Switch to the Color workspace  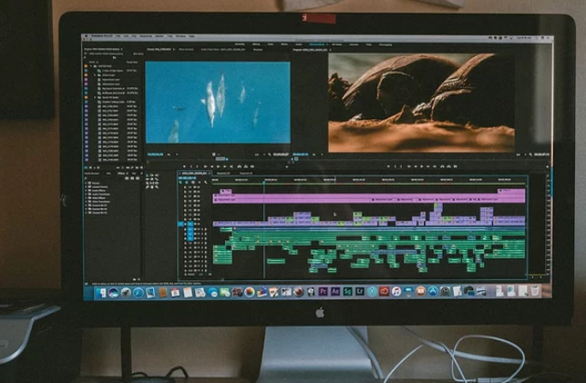click(x=270, y=45)
